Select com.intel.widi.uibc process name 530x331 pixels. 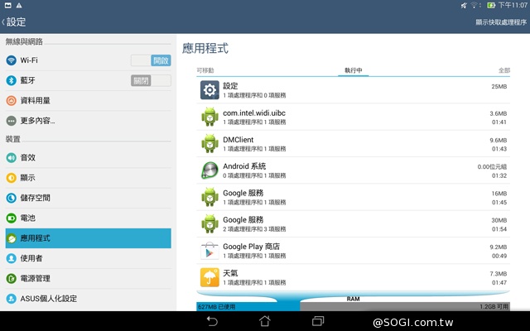click(x=254, y=113)
